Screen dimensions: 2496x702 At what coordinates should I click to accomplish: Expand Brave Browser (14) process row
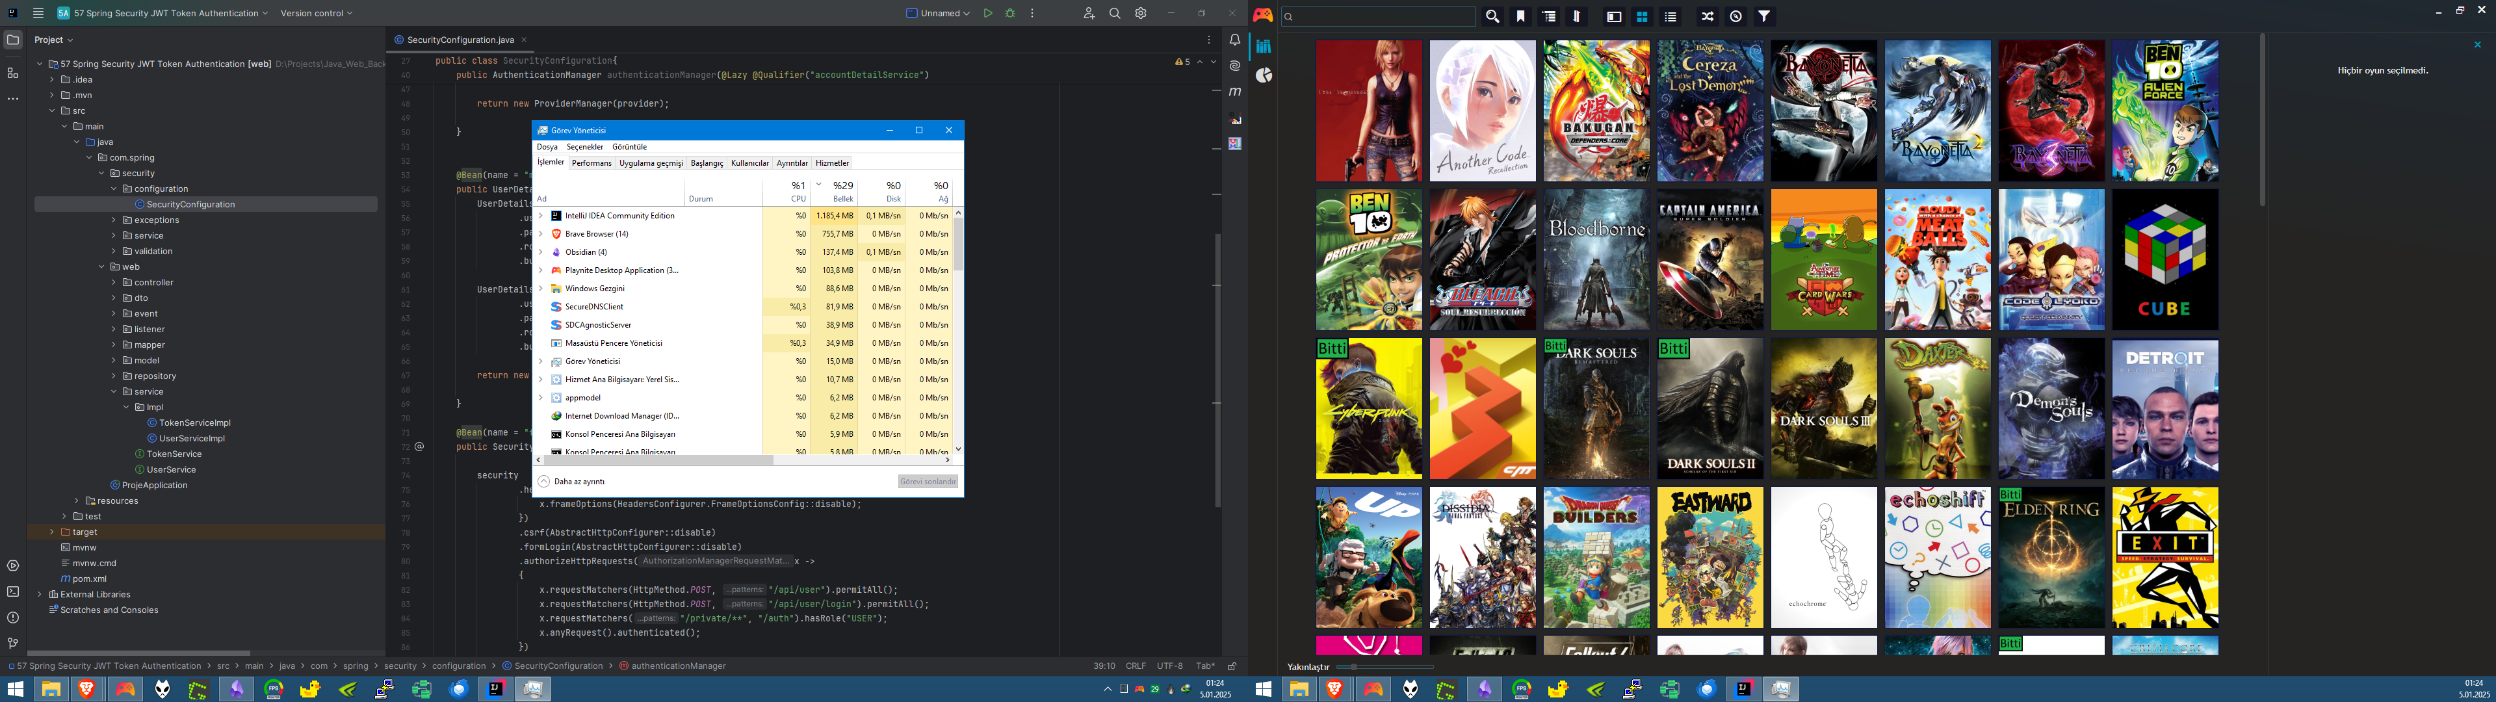point(541,235)
